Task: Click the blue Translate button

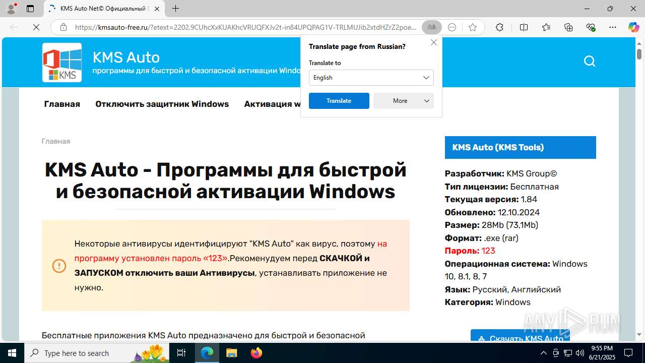Action: click(x=339, y=101)
